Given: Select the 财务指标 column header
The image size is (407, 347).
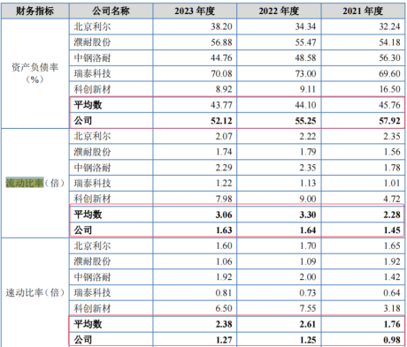Looking at the screenshot, I should click(35, 11).
